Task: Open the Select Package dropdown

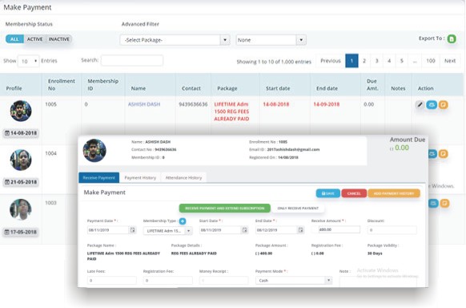Action: pos(175,40)
